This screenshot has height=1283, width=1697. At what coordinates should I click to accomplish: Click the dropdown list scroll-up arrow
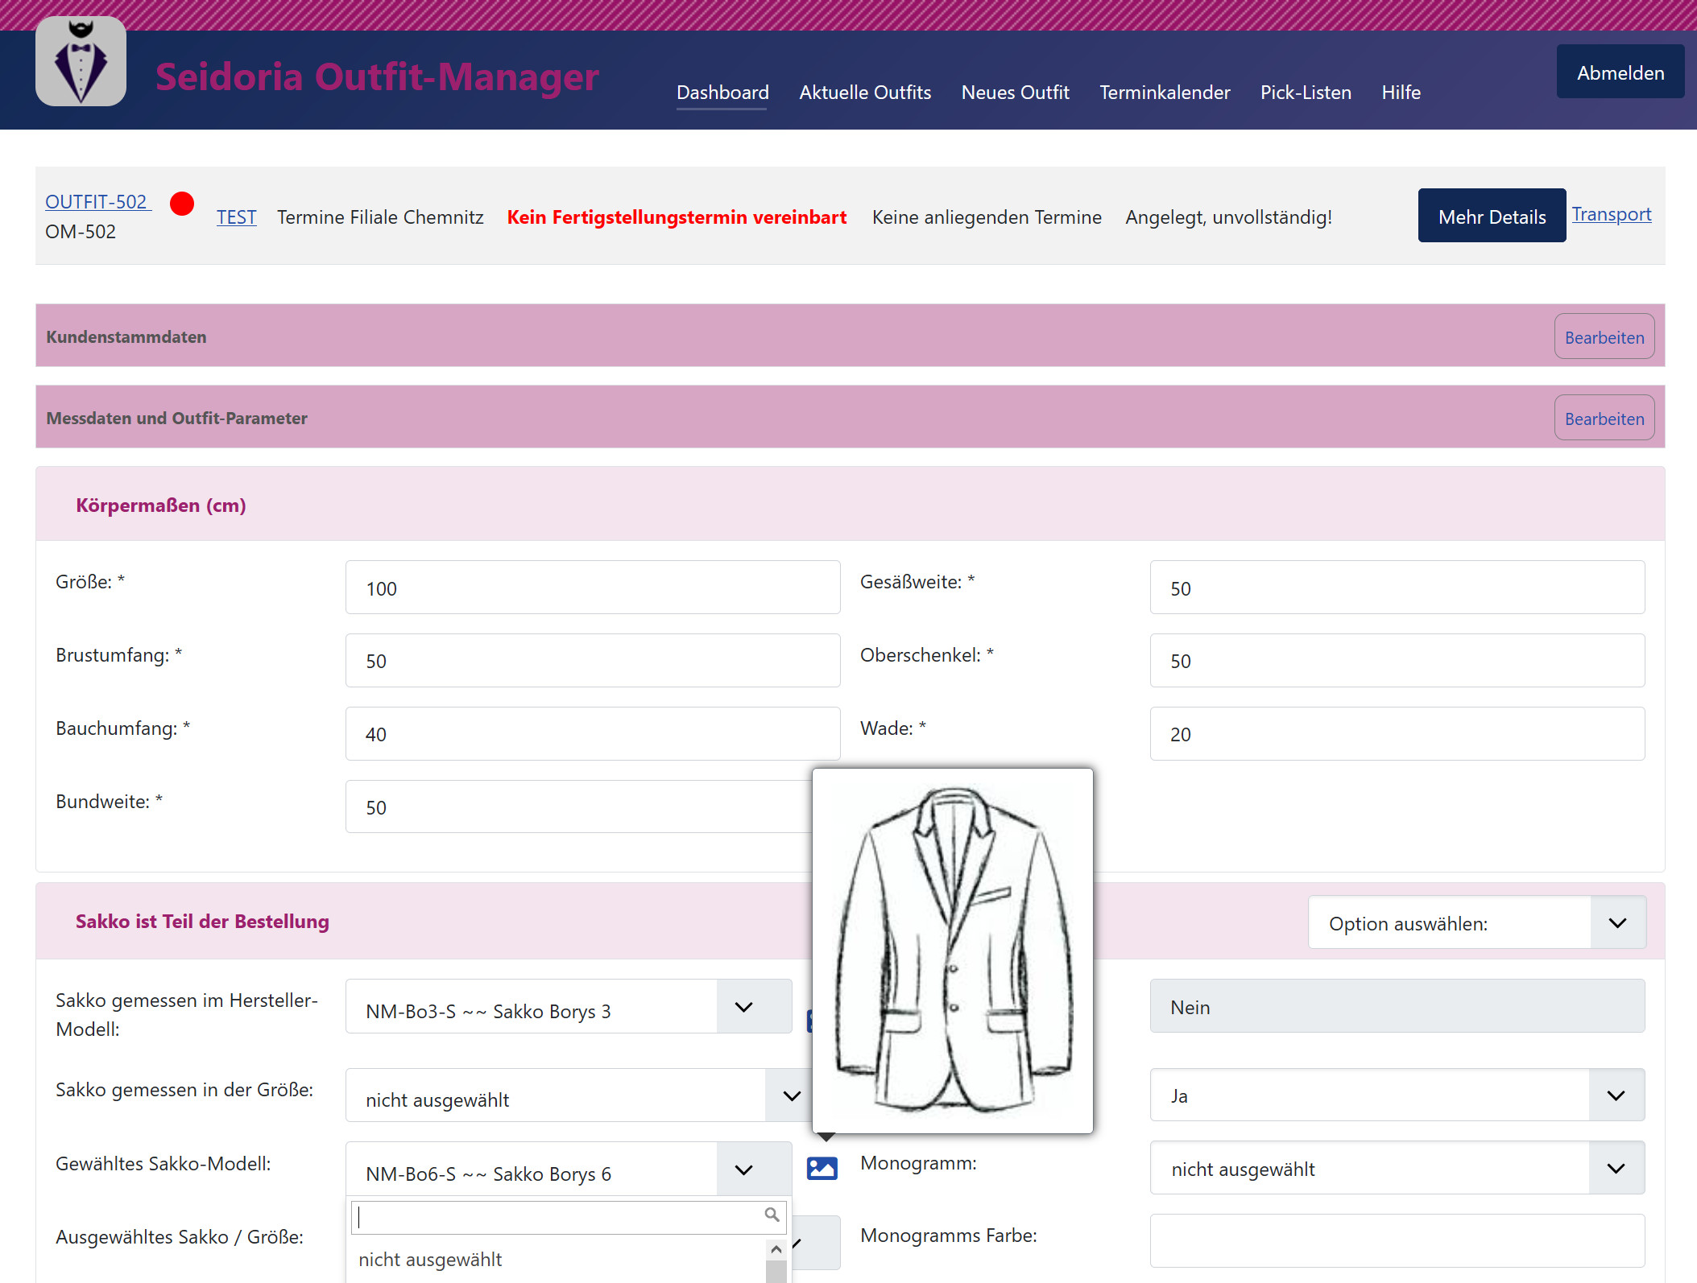pyautogui.click(x=776, y=1249)
